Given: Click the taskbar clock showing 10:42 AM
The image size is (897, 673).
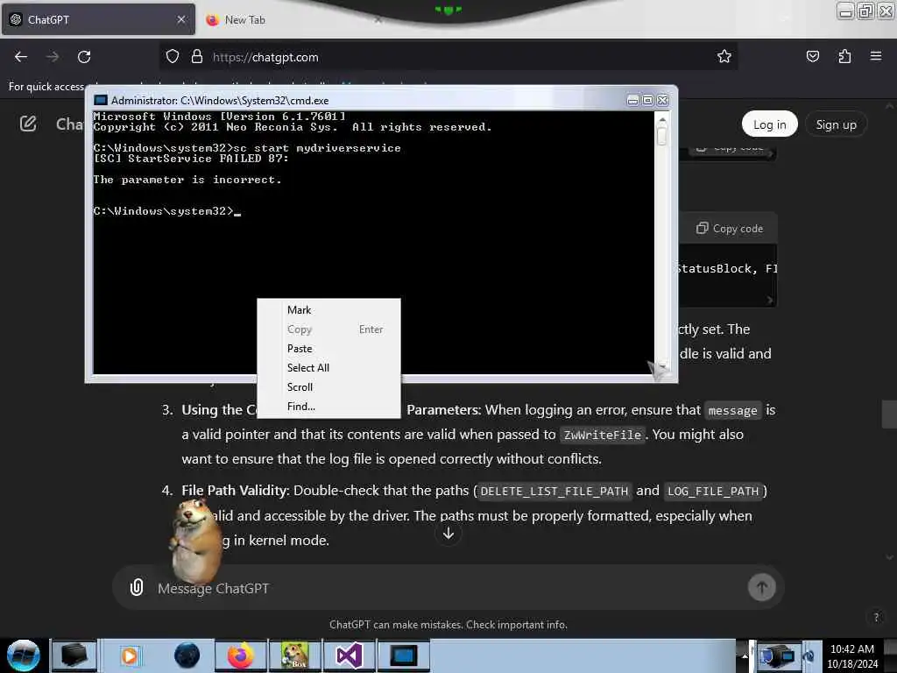Looking at the screenshot, I should coord(852,655).
